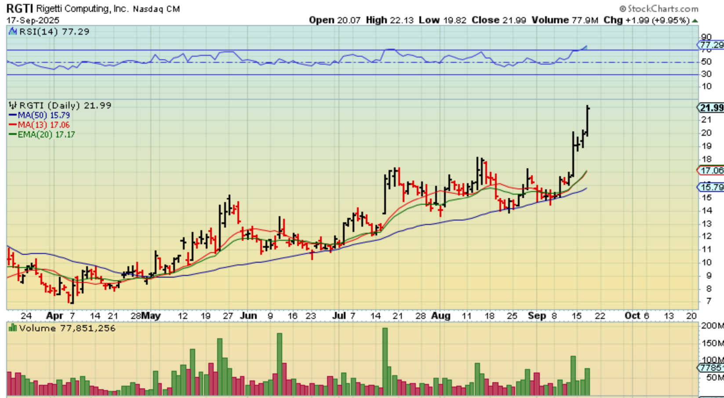Select the Rigetti Computing, Inc. company name

[x=84, y=9]
